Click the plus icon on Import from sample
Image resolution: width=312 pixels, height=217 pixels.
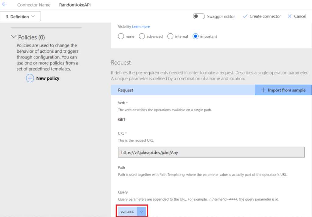coord(263,90)
